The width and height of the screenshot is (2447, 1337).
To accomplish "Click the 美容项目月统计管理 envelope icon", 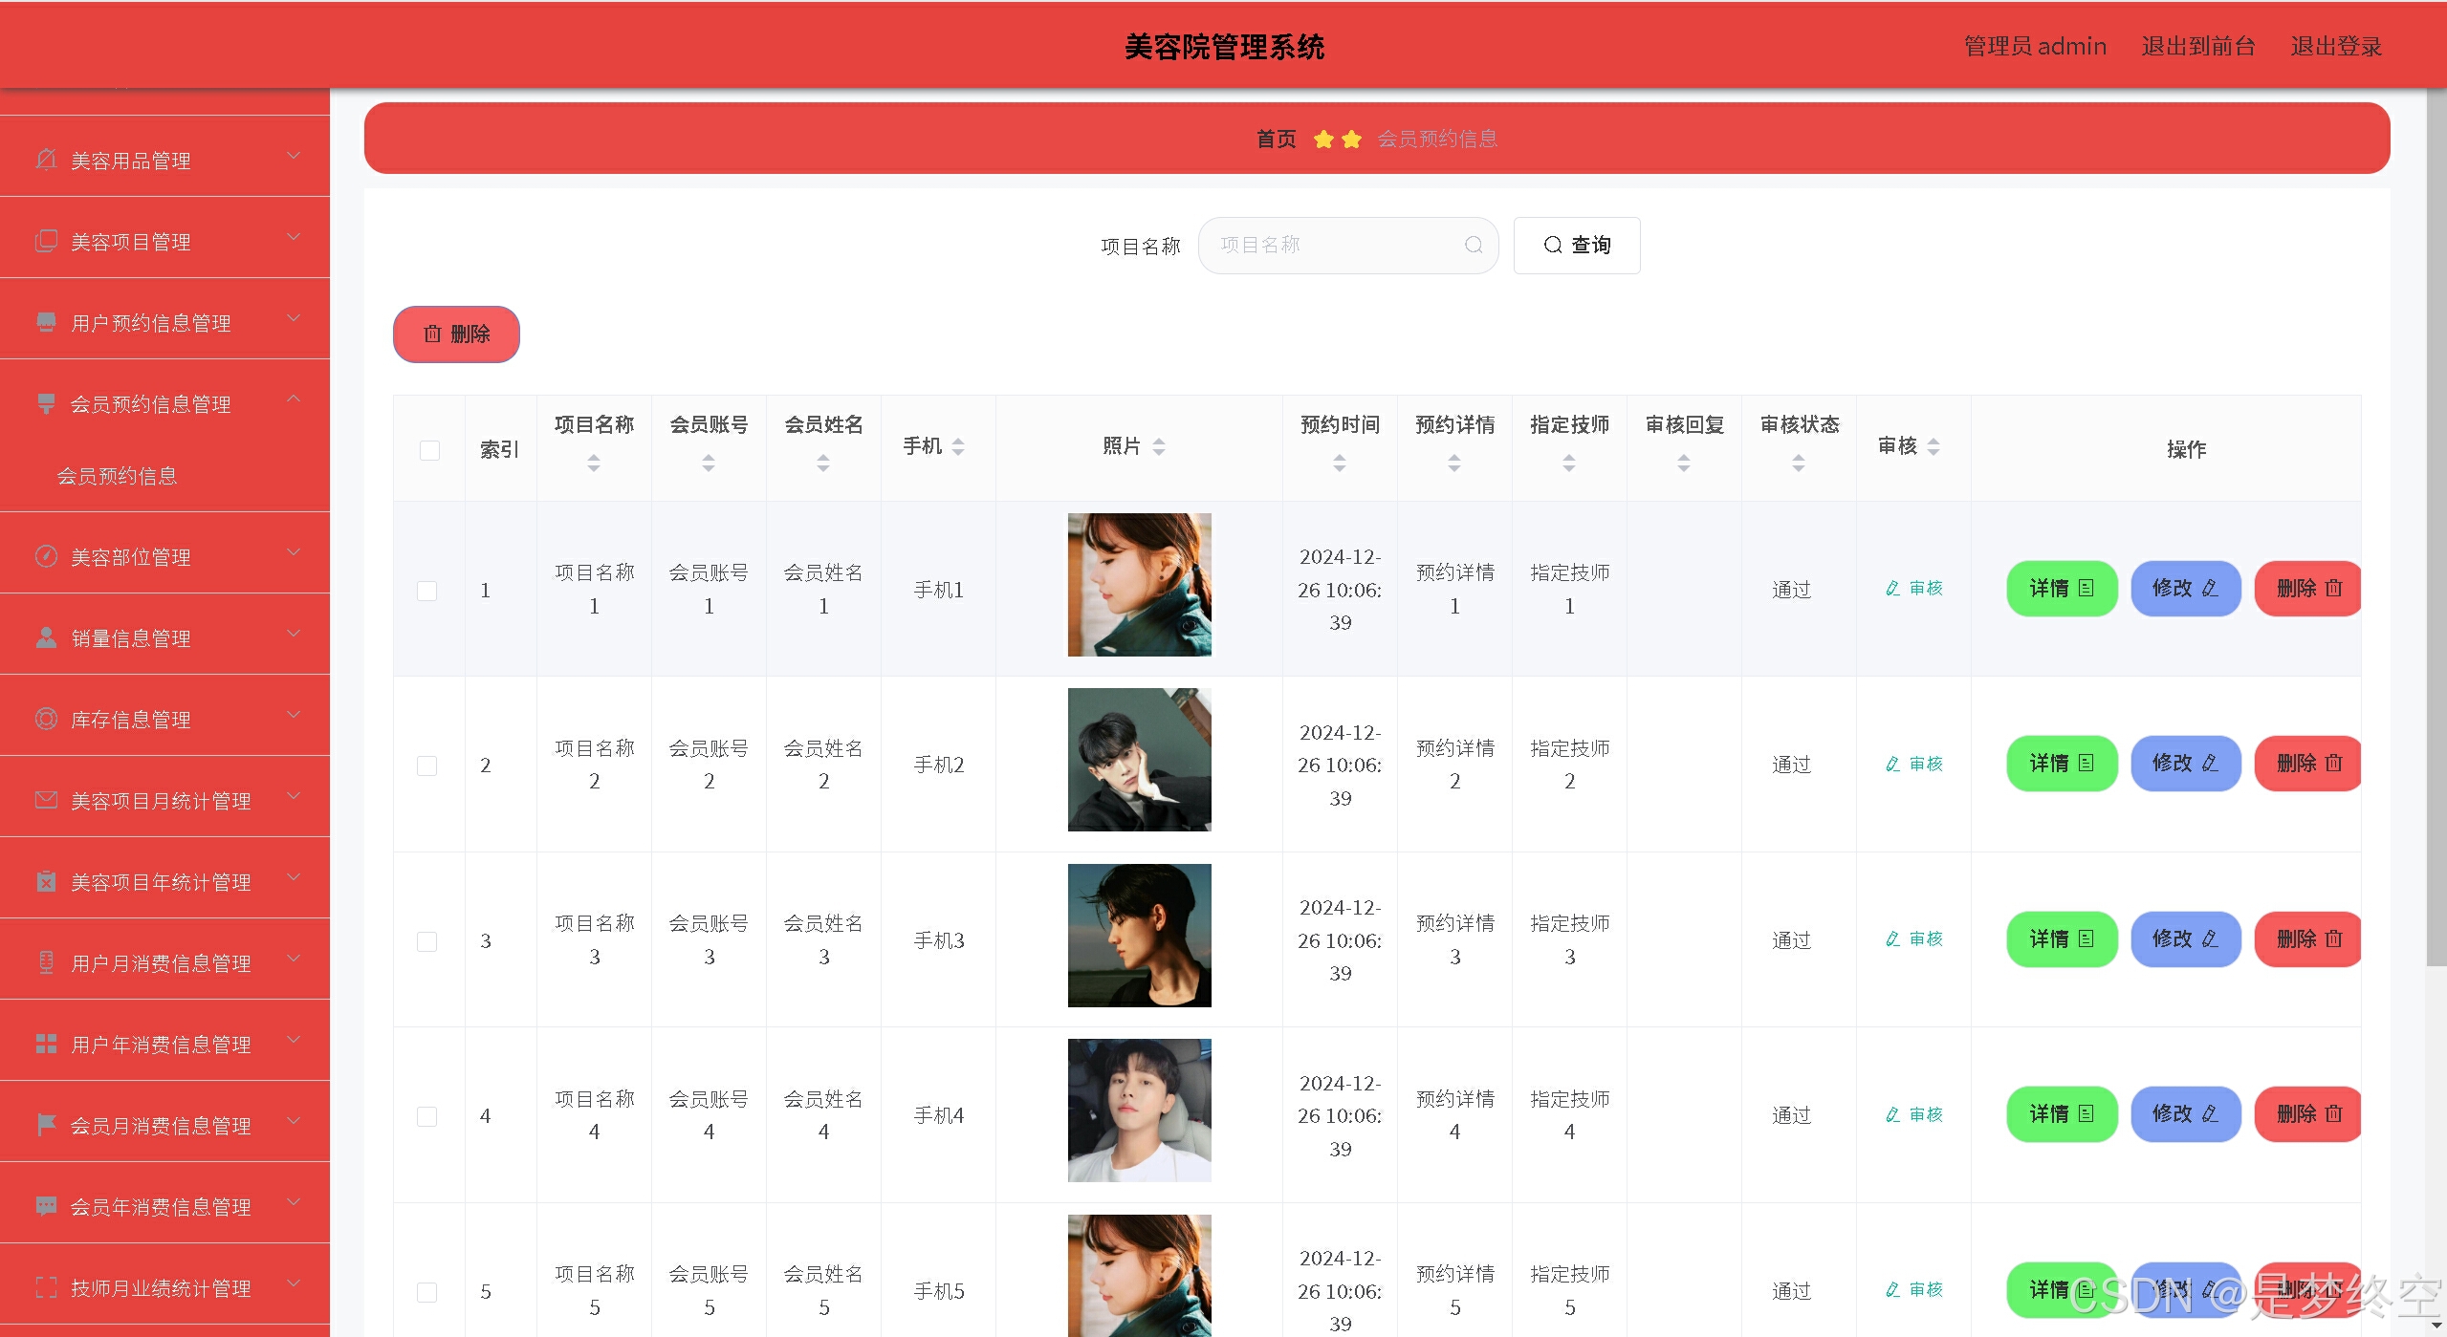I will click(x=46, y=800).
